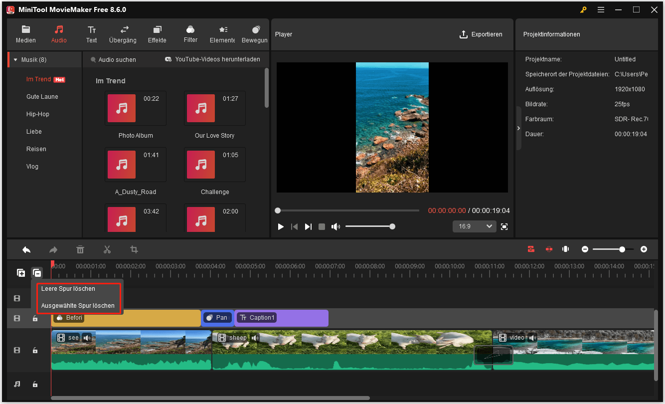This screenshot has height=404, width=665.
Task: Mute the sheep clip audio
Action: [x=255, y=338]
